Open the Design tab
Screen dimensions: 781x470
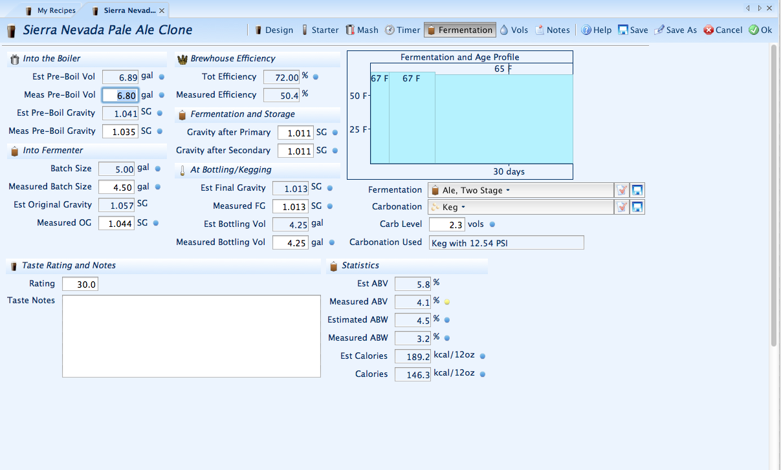tap(274, 30)
